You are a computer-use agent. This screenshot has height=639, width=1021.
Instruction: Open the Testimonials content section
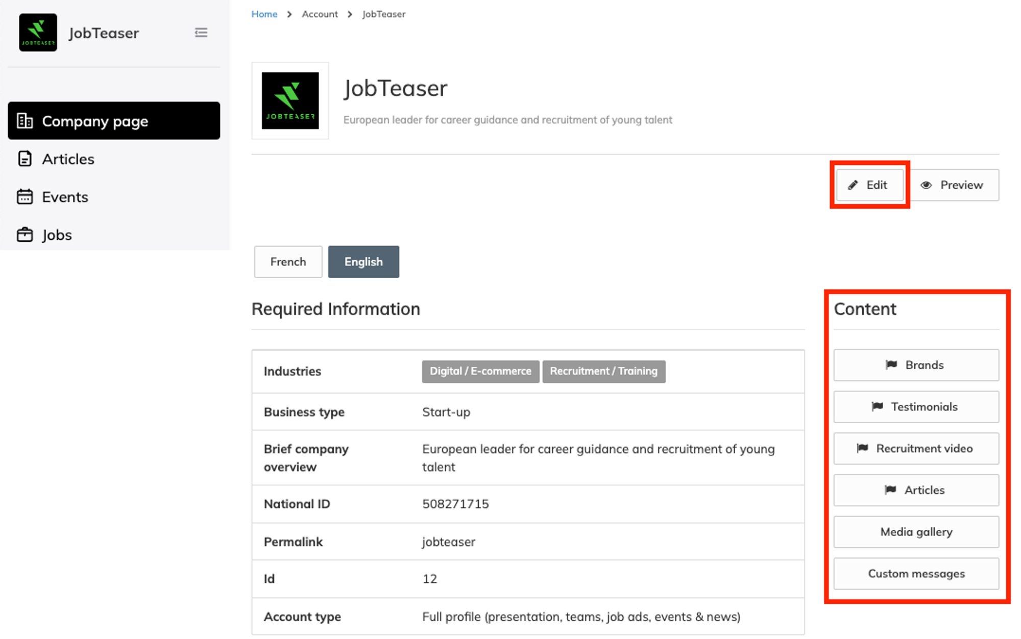coord(916,407)
